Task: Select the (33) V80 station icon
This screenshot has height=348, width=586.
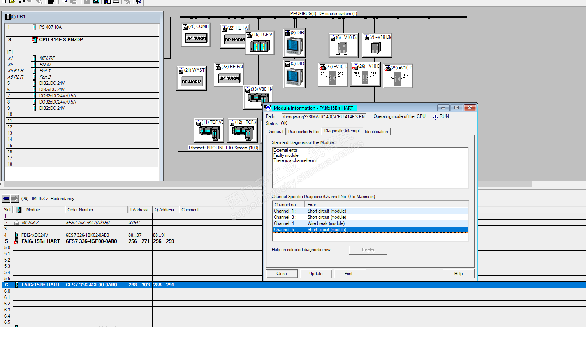Action: [259, 97]
